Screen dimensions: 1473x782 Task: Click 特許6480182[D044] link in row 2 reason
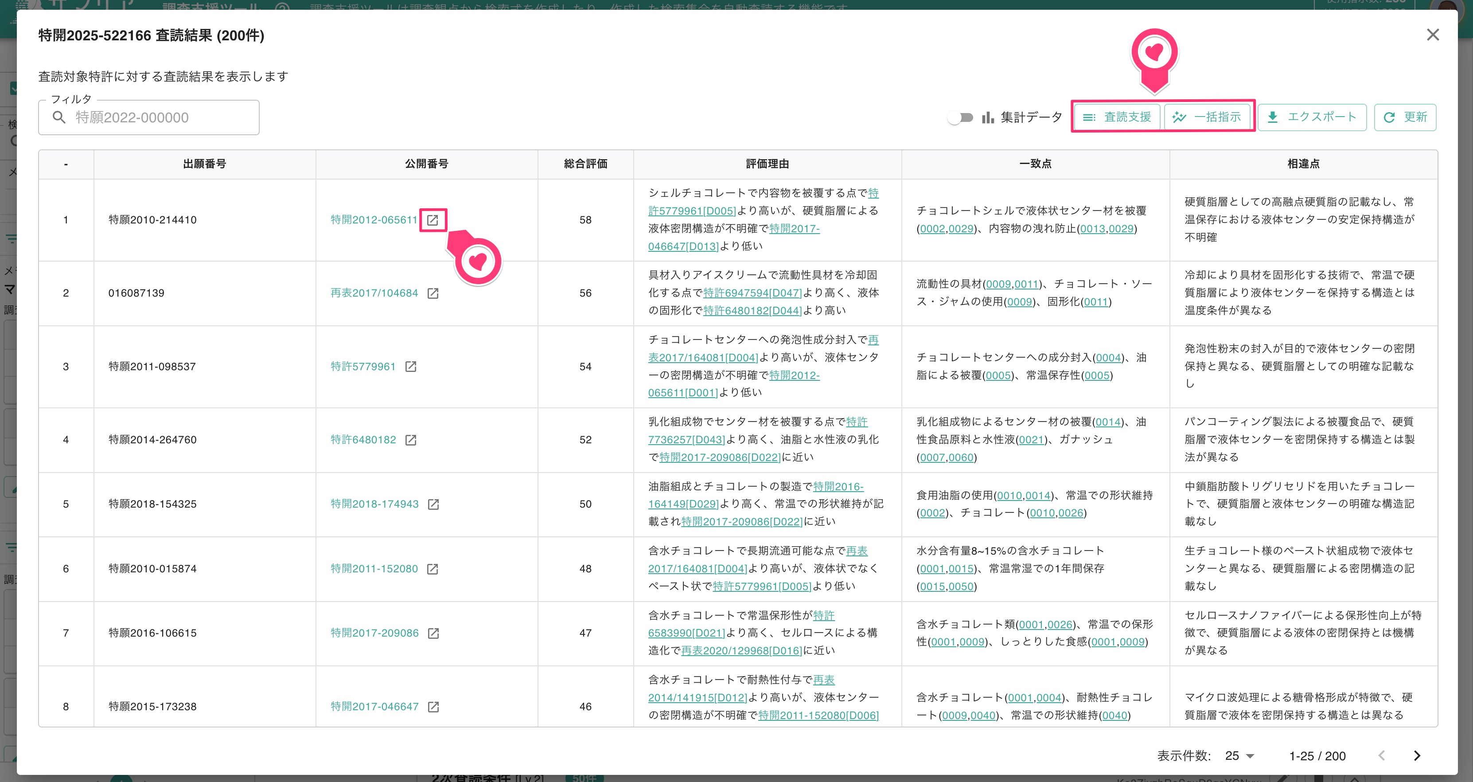(x=752, y=311)
